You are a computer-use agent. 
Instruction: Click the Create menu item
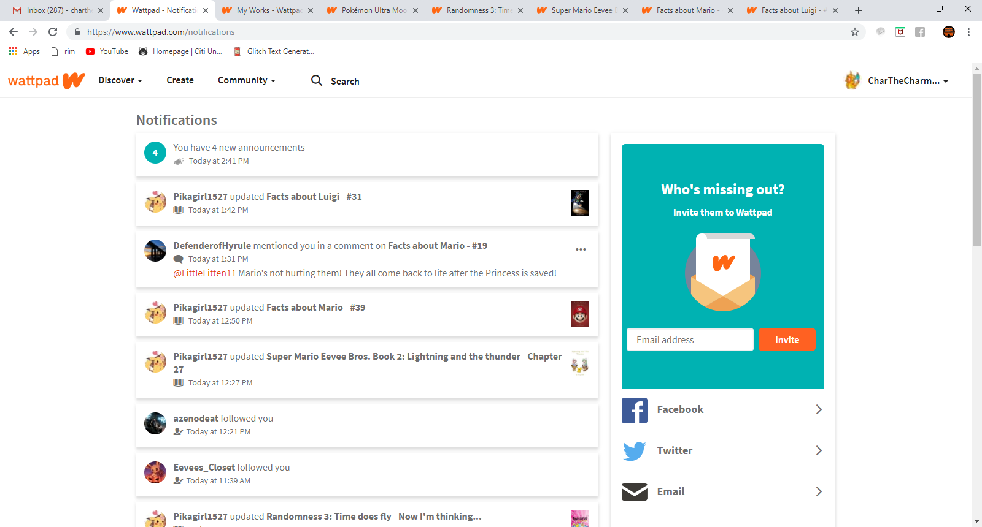click(x=180, y=80)
